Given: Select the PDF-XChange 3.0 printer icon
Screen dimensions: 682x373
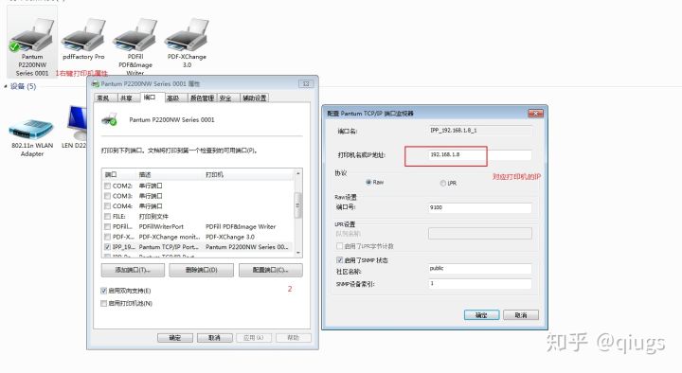Looking at the screenshot, I should [187, 35].
